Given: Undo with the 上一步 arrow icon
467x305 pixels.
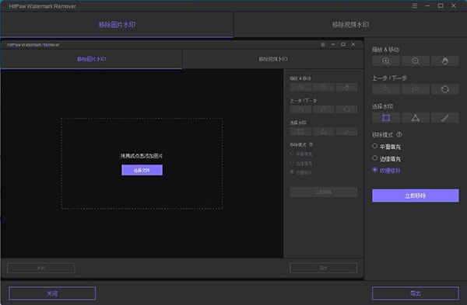Looking at the screenshot, I should 386,89.
